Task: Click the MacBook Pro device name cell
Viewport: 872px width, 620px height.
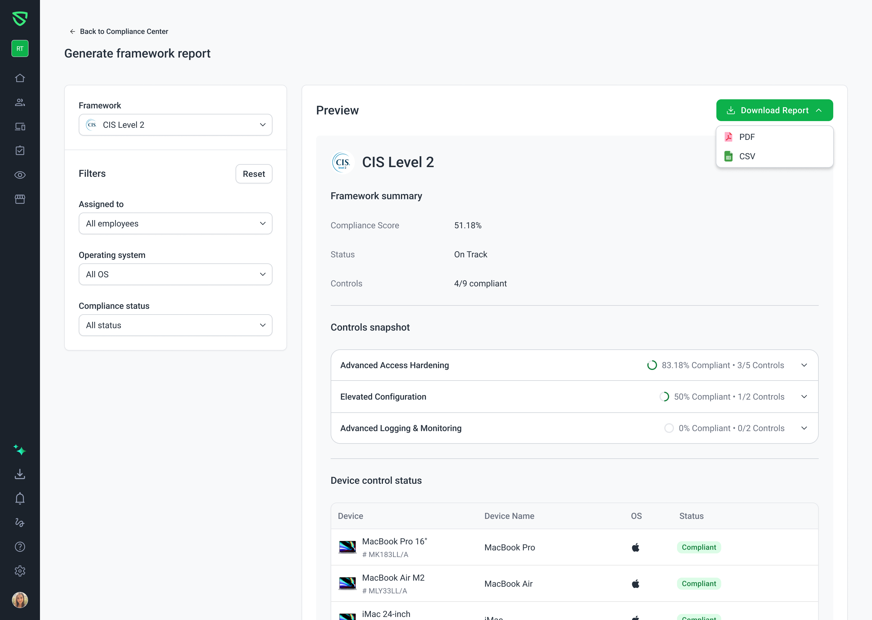Action: click(509, 547)
